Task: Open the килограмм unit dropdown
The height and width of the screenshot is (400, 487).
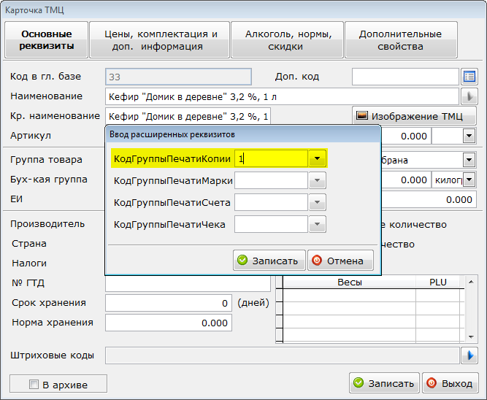Action: pos(469,180)
